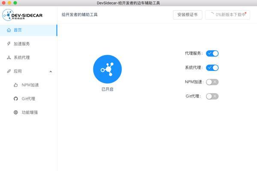Click the lightning icon beside 加速服务
Viewport: 257px width, 171px height.
point(9,44)
